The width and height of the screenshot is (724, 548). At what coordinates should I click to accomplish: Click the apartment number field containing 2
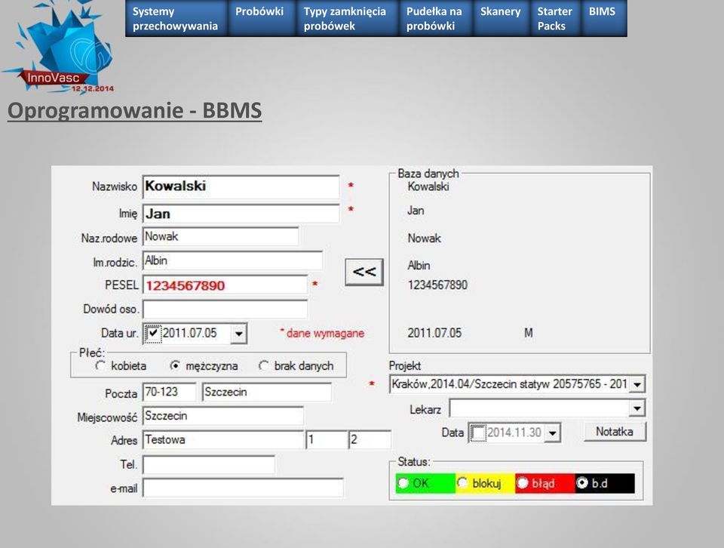click(370, 439)
